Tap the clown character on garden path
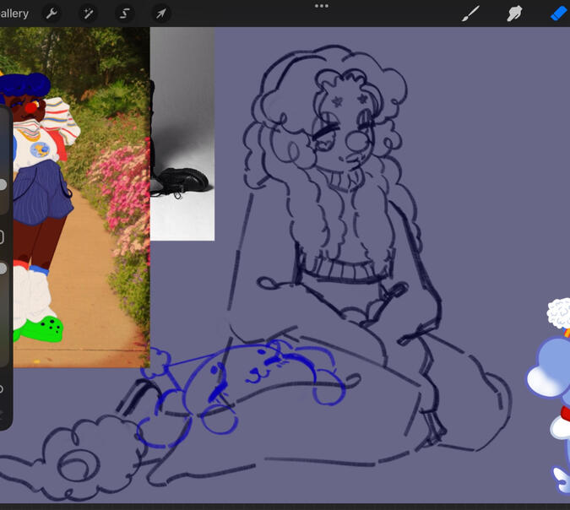The width and height of the screenshot is (570, 510). (38, 194)
